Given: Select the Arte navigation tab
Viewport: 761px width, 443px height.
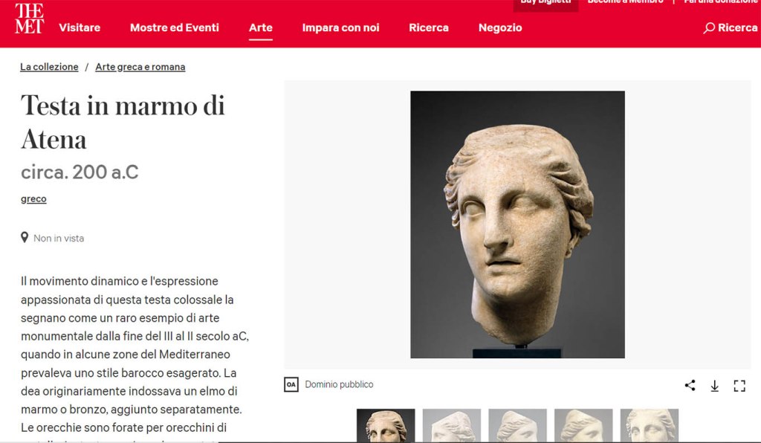Looking at the screenshot, I should [261, 28].
